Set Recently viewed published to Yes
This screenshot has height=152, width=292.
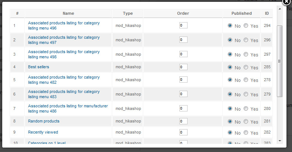coord(246,132)
